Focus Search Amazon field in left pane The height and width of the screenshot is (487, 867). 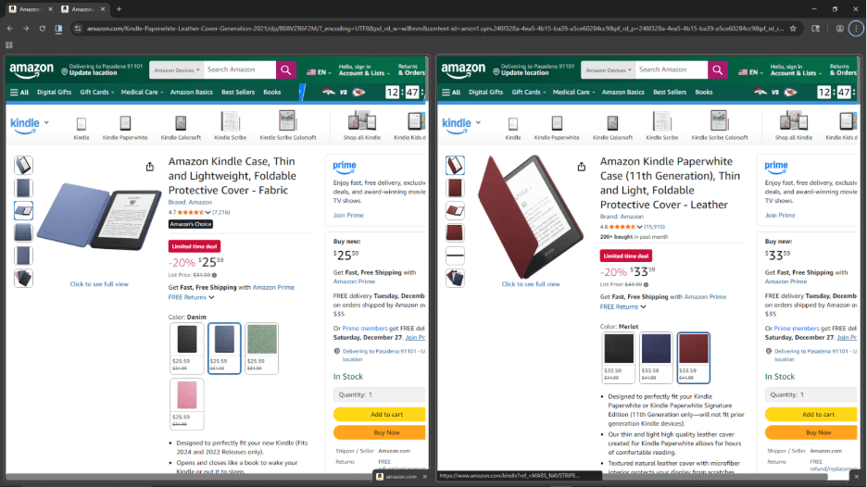239,70
